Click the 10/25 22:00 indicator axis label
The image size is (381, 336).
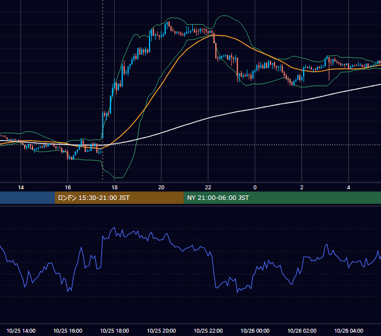208,330
